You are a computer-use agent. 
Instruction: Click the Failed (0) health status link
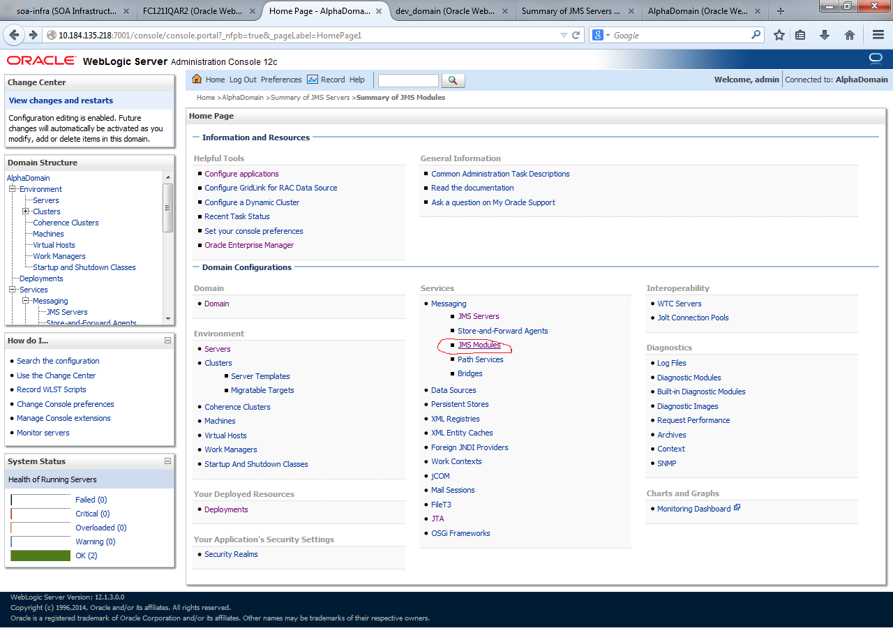pos(91,500)
